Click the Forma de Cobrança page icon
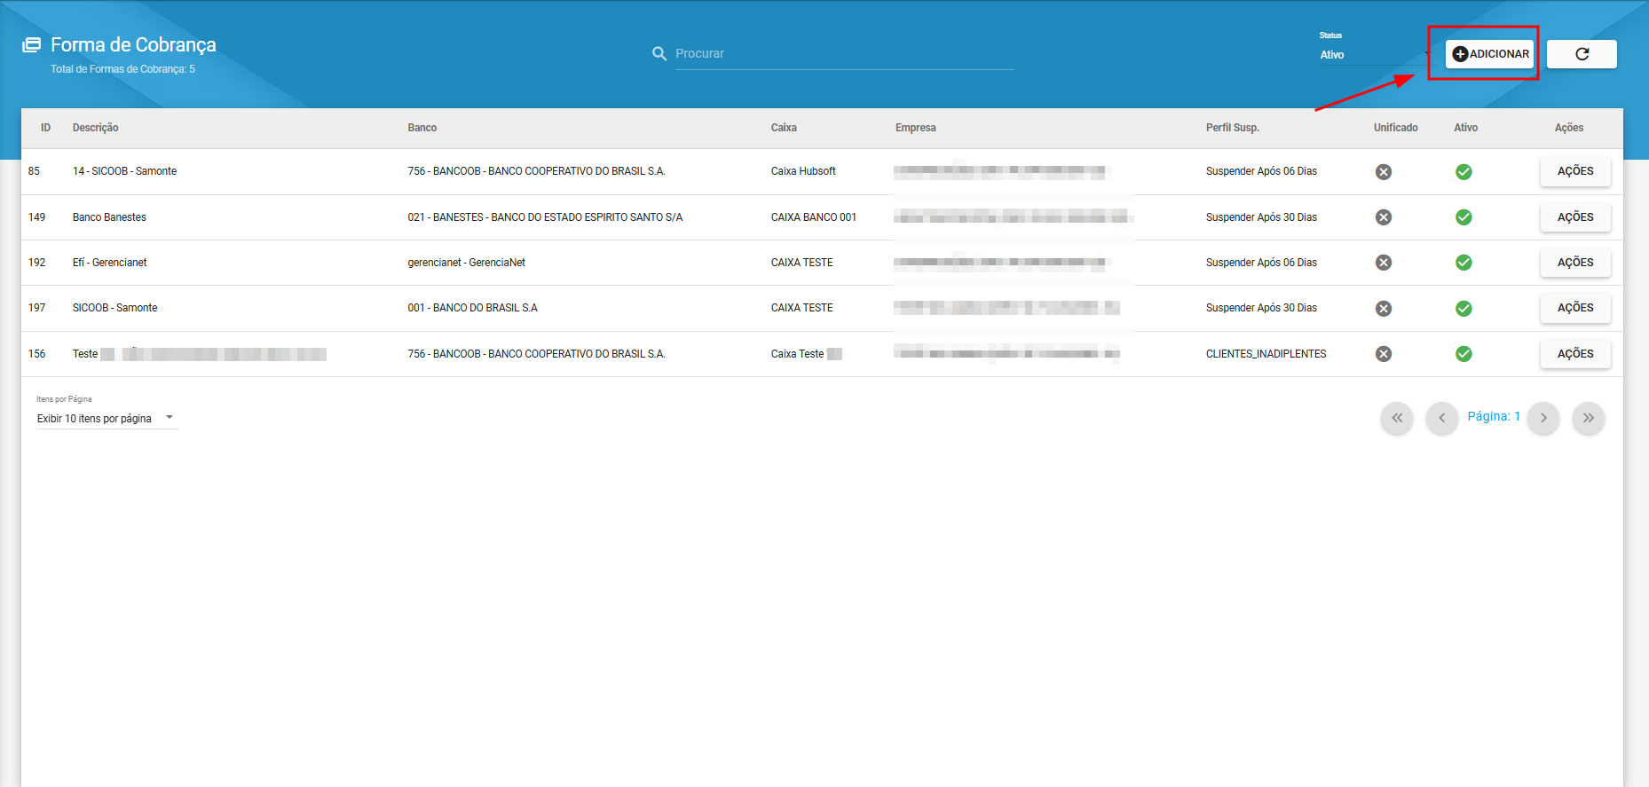Viewport: 1649px width, 787px height. pyautogui.click(x=32, y=44)
